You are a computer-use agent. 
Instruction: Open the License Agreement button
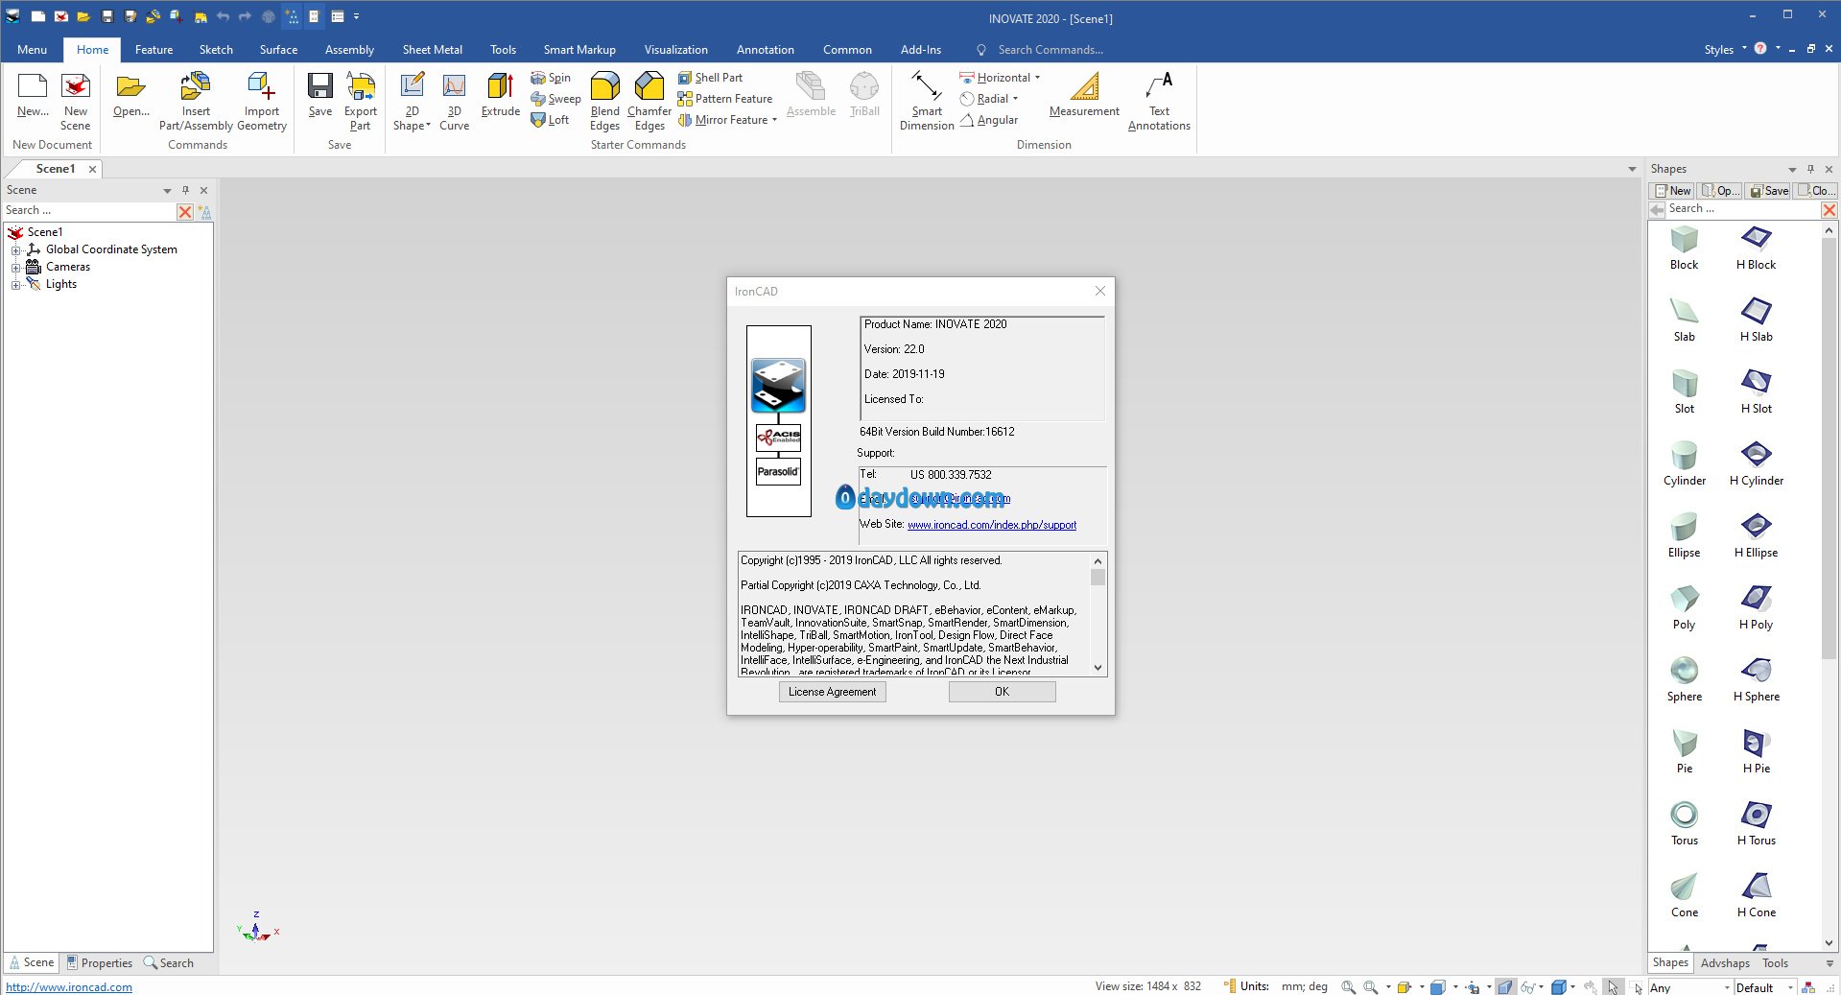832,692
